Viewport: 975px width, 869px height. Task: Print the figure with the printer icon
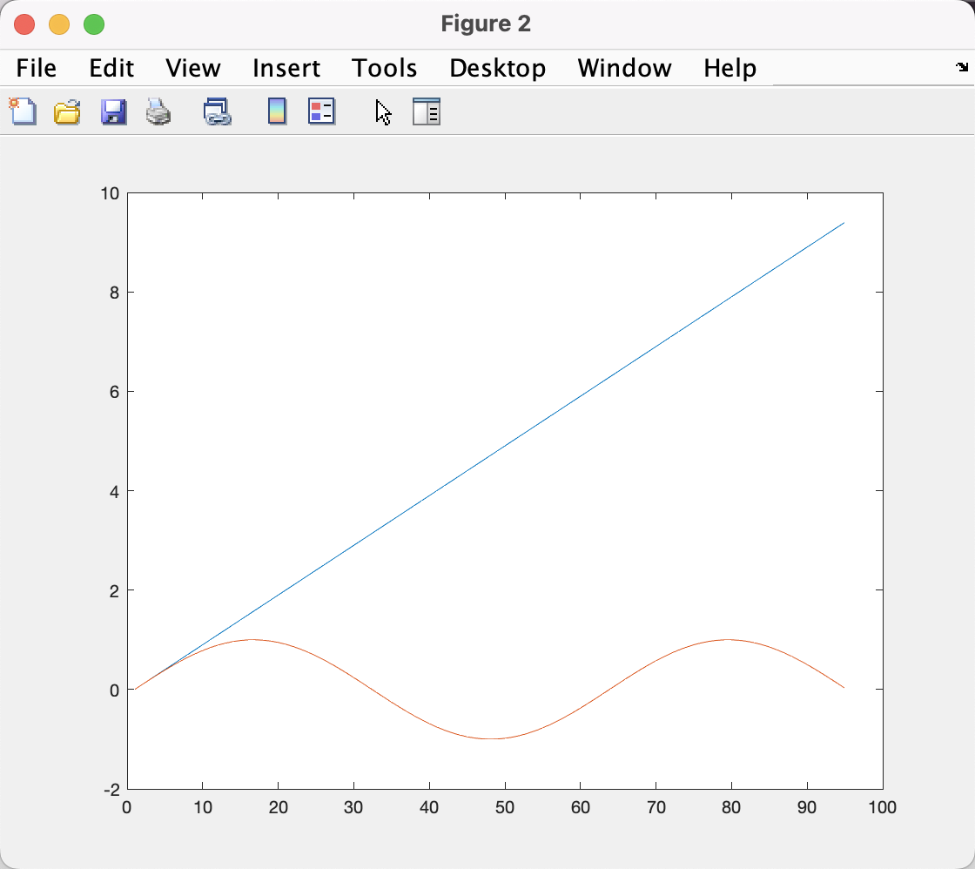pyautogui.click(x=158, y=112)
